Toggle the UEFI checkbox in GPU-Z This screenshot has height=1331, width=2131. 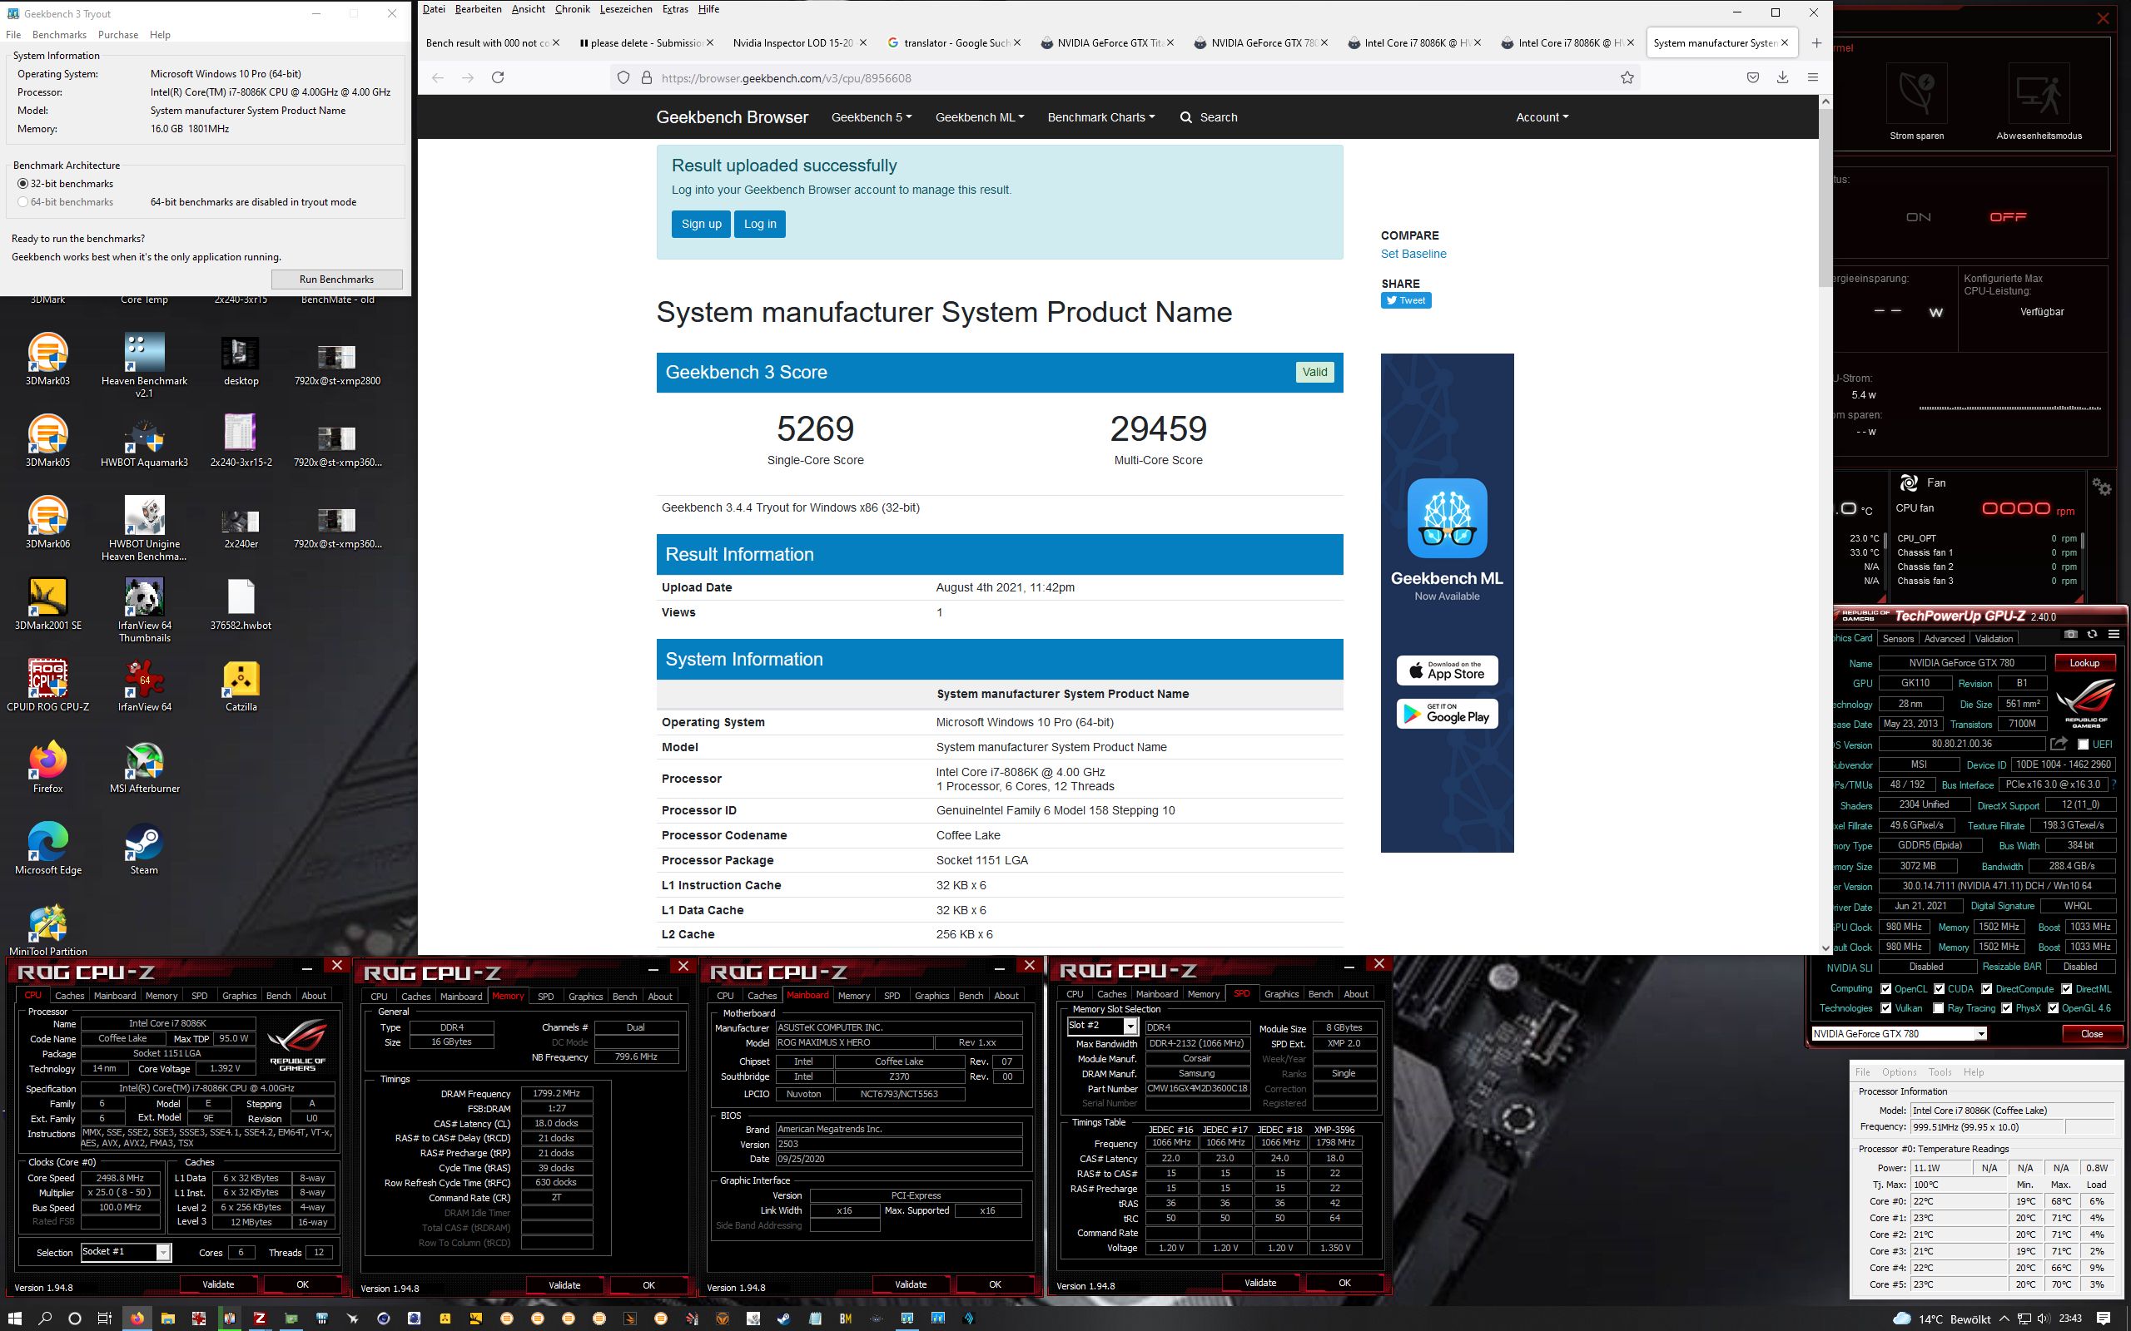[x=2083, y=745]
